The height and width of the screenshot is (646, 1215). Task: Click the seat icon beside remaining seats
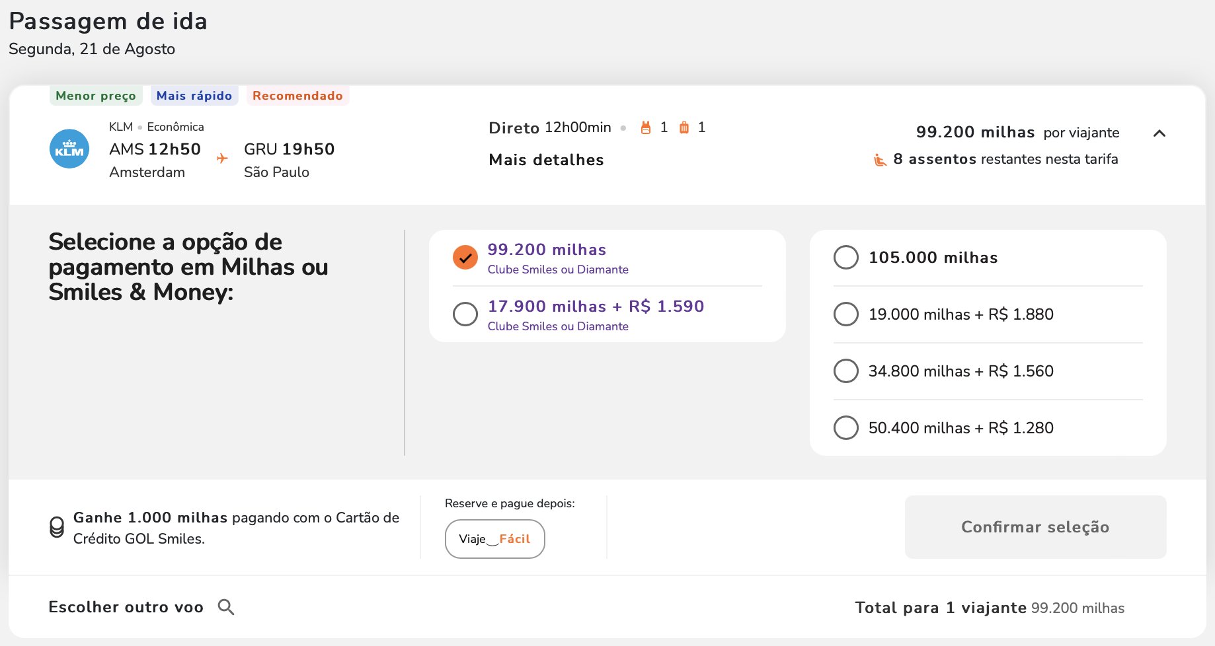point(880,160)
